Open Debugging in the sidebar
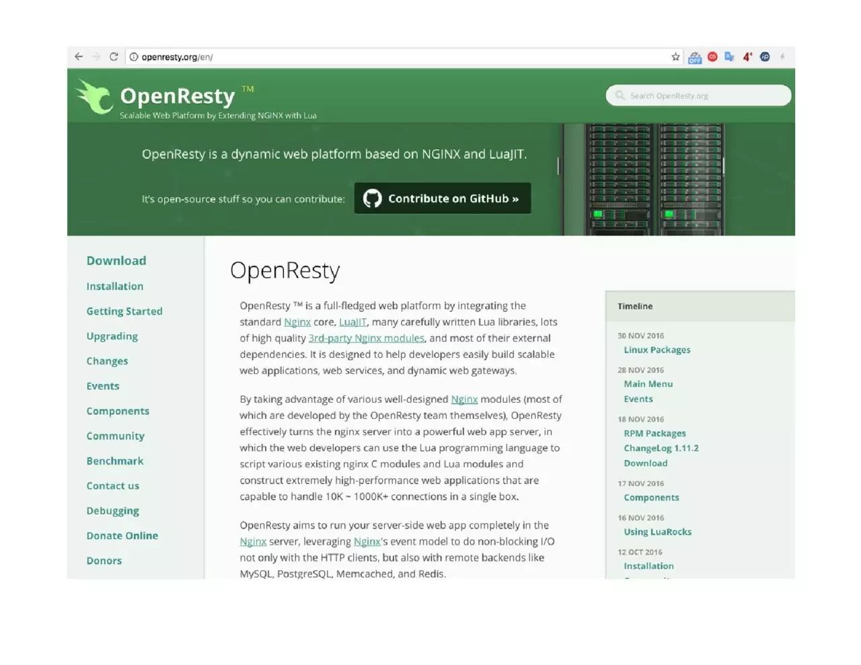The width and height of the screenshot is (861, 665). [113, 511]
